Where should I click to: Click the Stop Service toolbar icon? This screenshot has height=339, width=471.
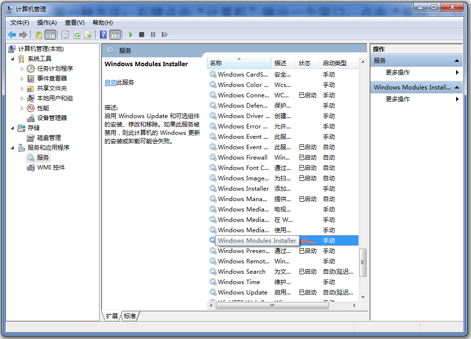(x=142, y=35)
